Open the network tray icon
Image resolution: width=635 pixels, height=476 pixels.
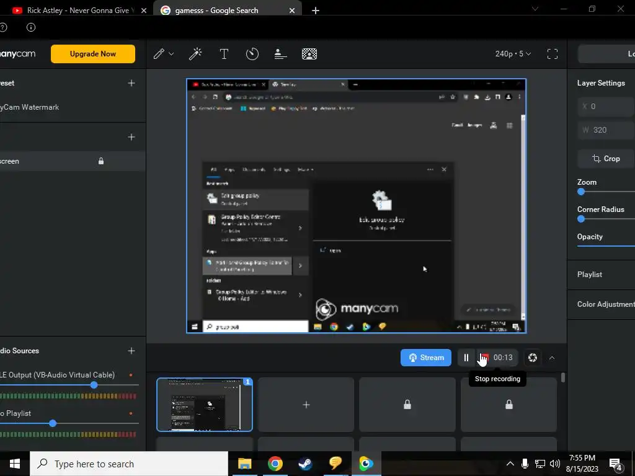pos(540,464)
